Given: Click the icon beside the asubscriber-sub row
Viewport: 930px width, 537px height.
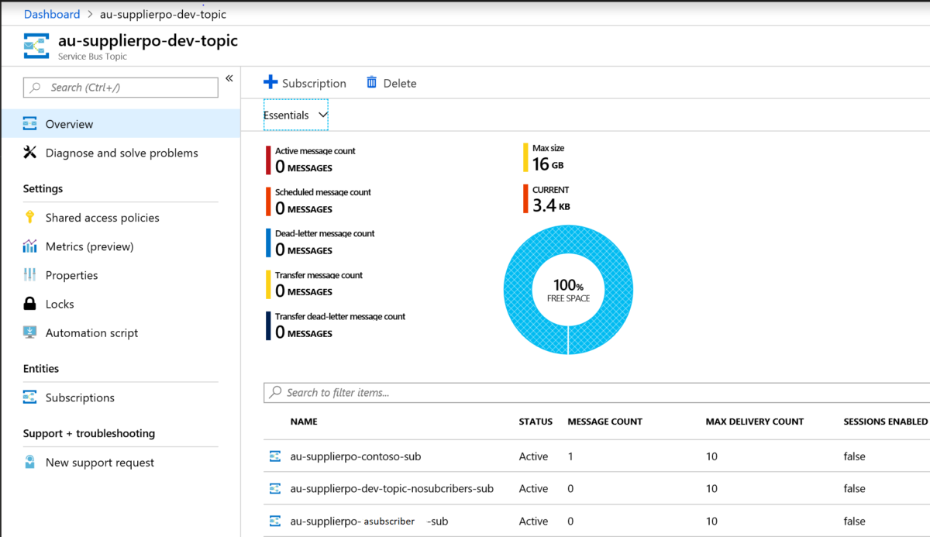Looking at the screenshot, I should point(275,521).
